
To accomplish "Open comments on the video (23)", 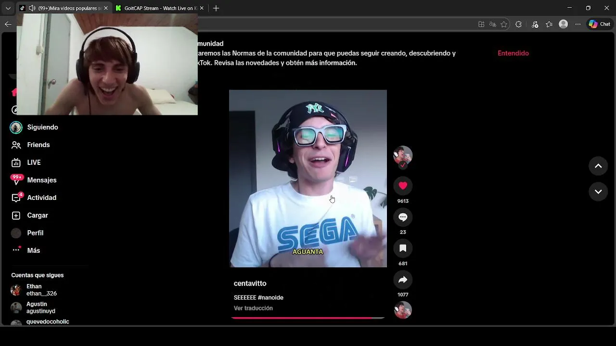I will point(403,217).
